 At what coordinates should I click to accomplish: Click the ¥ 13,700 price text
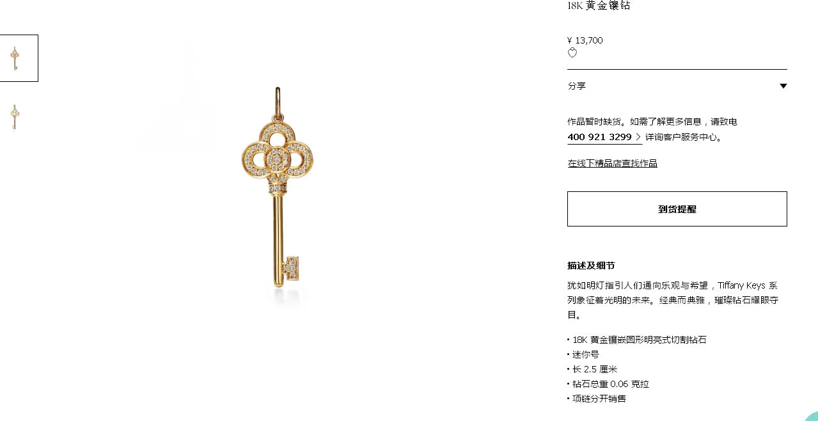(x=585, y=40)
